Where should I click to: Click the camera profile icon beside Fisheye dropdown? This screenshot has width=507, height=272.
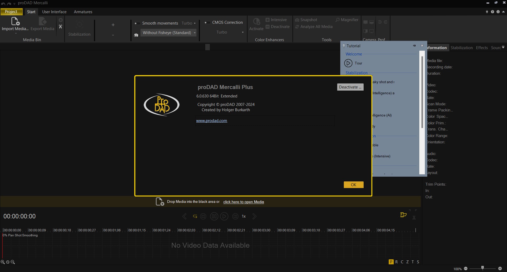[136, 35]
